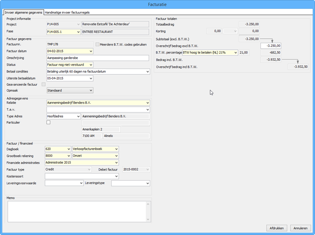Click the Memo scrollbar down arrow
Image resolution: width=315 pixels, height=235 pixels.
tap(148, 219)
